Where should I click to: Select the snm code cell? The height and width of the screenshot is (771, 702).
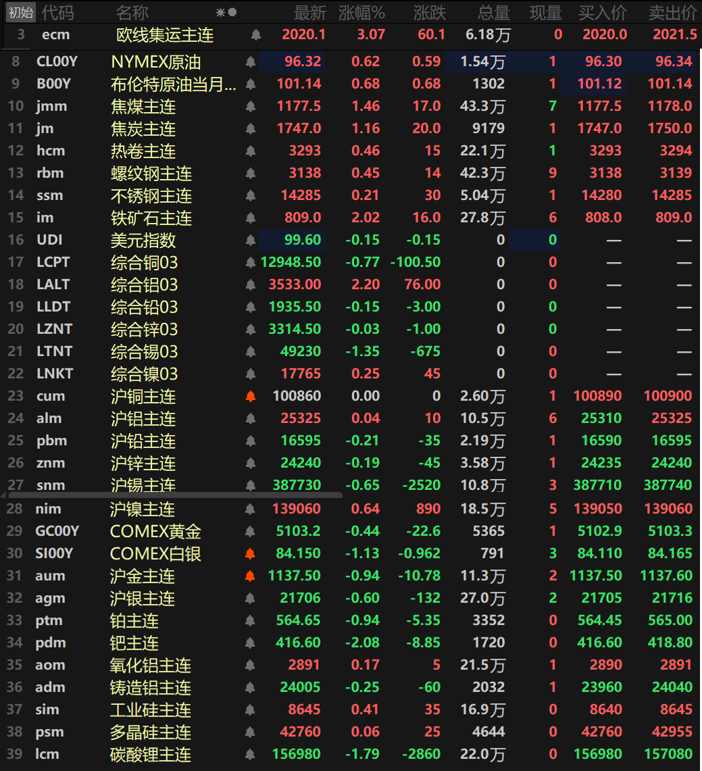coord(51,485)
